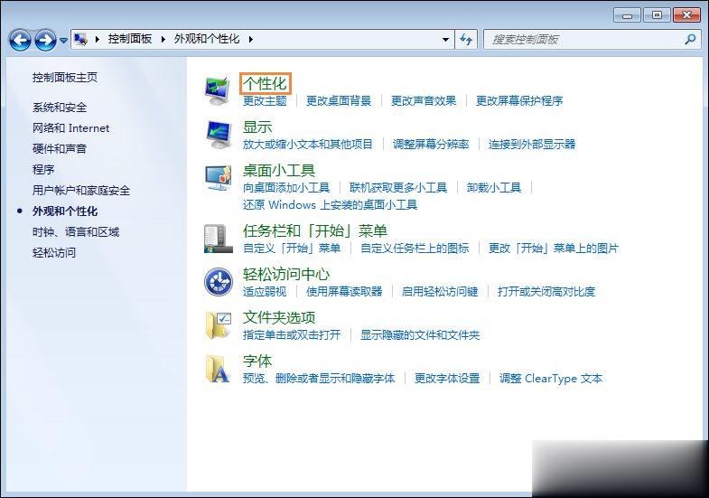Click 更改字体设置 link
Screen dimensions: 709x498
(447, 378)
